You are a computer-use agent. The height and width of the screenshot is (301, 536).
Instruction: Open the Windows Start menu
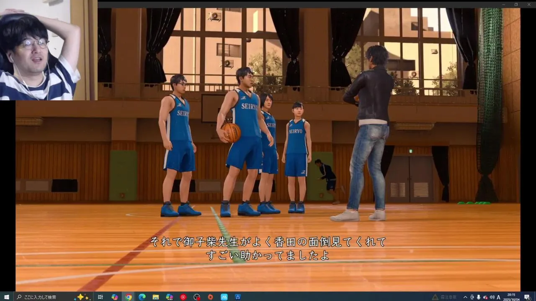tap(6, 297)
